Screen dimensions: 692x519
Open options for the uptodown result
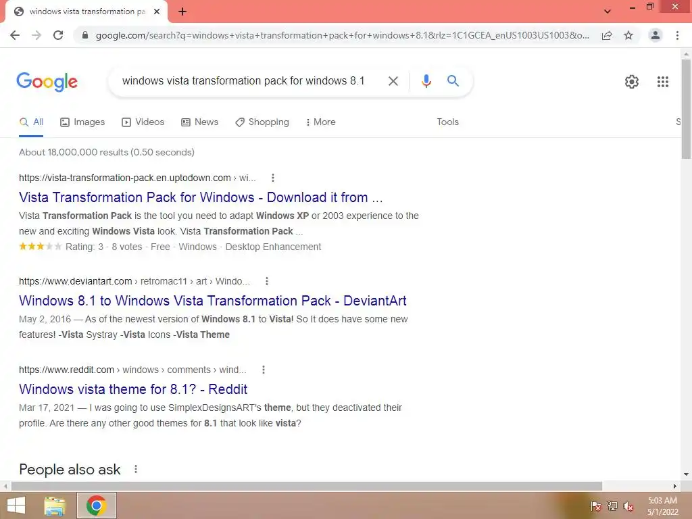(x=273, y=178)
